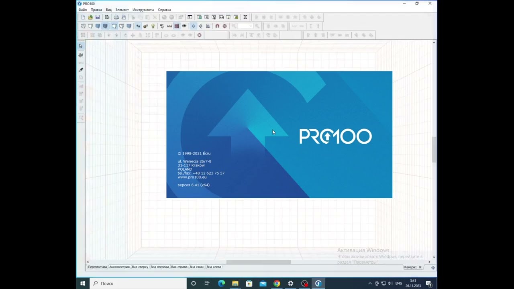Image resolution: width=514 pixels, height=289 pixels.
Task: Open the notification center icon
Action: pos(428,283)
